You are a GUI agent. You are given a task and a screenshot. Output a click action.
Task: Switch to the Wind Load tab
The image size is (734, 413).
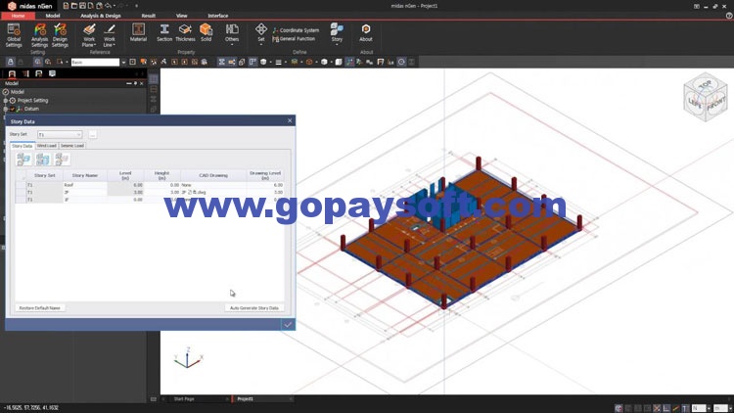[46, 146]
